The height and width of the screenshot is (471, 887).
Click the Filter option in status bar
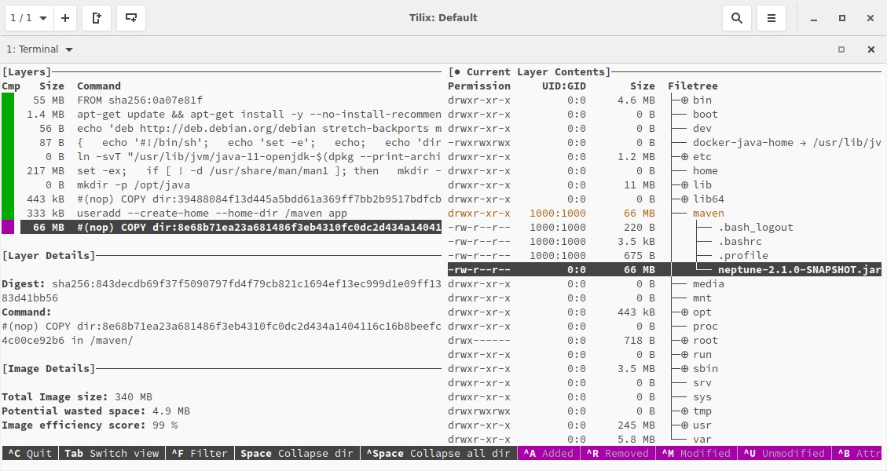tap(200, 454)
